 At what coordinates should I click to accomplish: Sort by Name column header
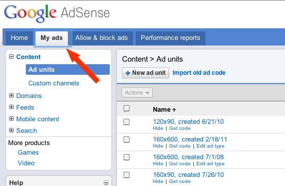pyautogui.click(x=165, y=110)
